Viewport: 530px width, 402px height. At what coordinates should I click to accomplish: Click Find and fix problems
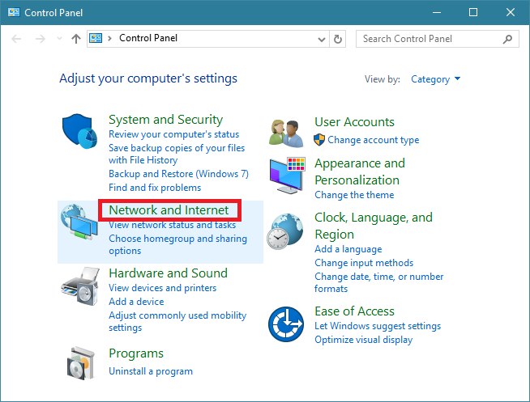155,188
